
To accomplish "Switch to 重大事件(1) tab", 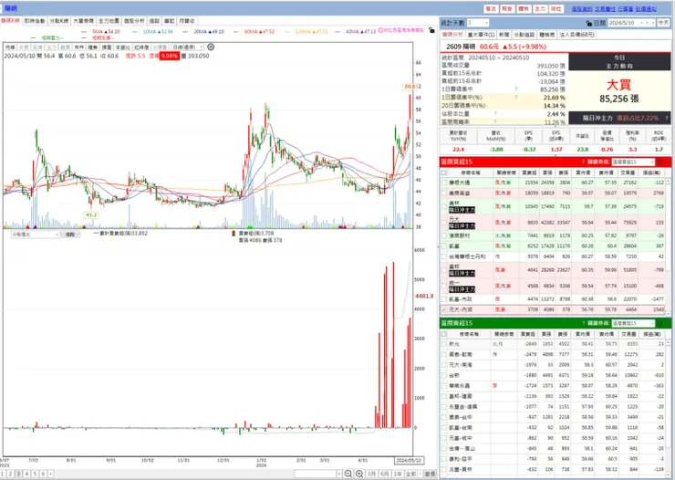I will click(481, 35).
